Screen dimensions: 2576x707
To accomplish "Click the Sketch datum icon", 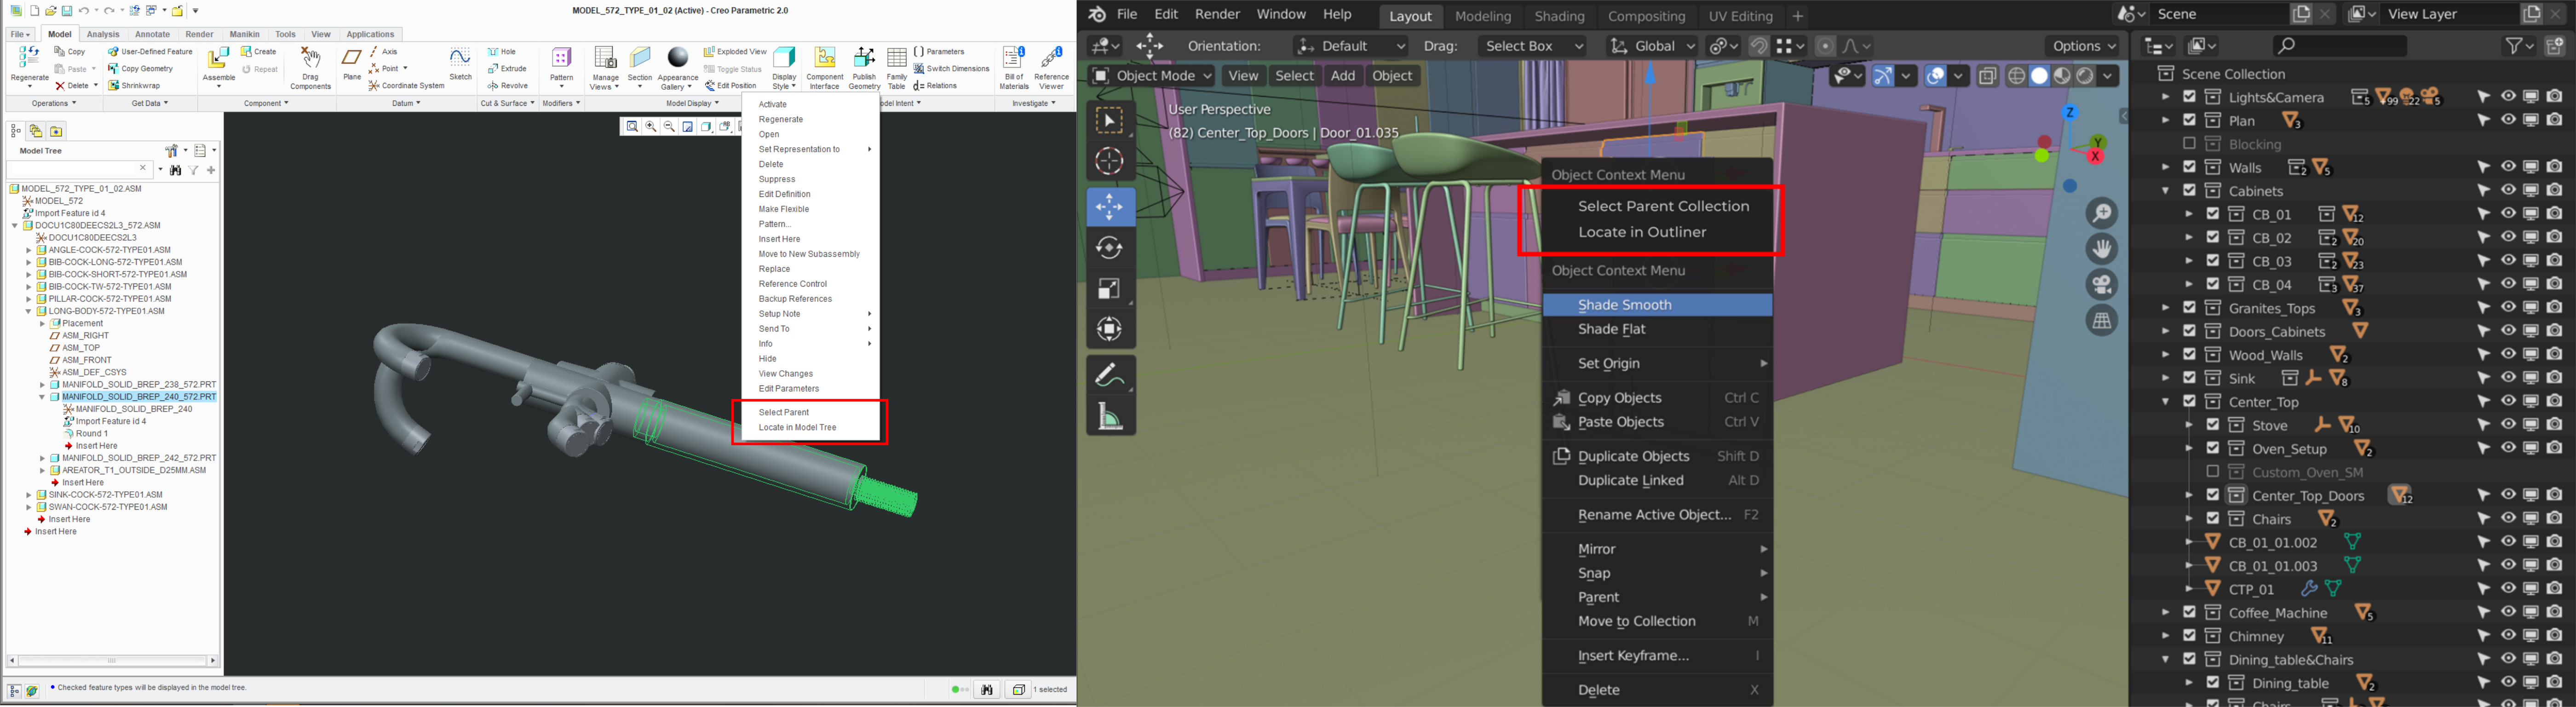I will (x=460, y=58).
